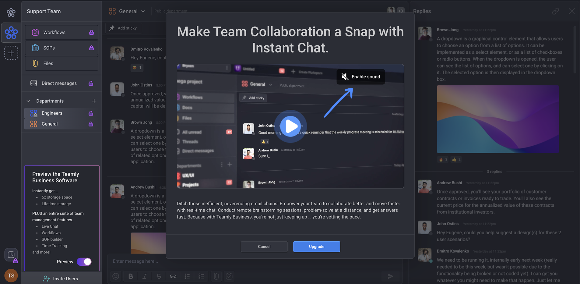
Task: Click in the message input field
Action: 255,261
